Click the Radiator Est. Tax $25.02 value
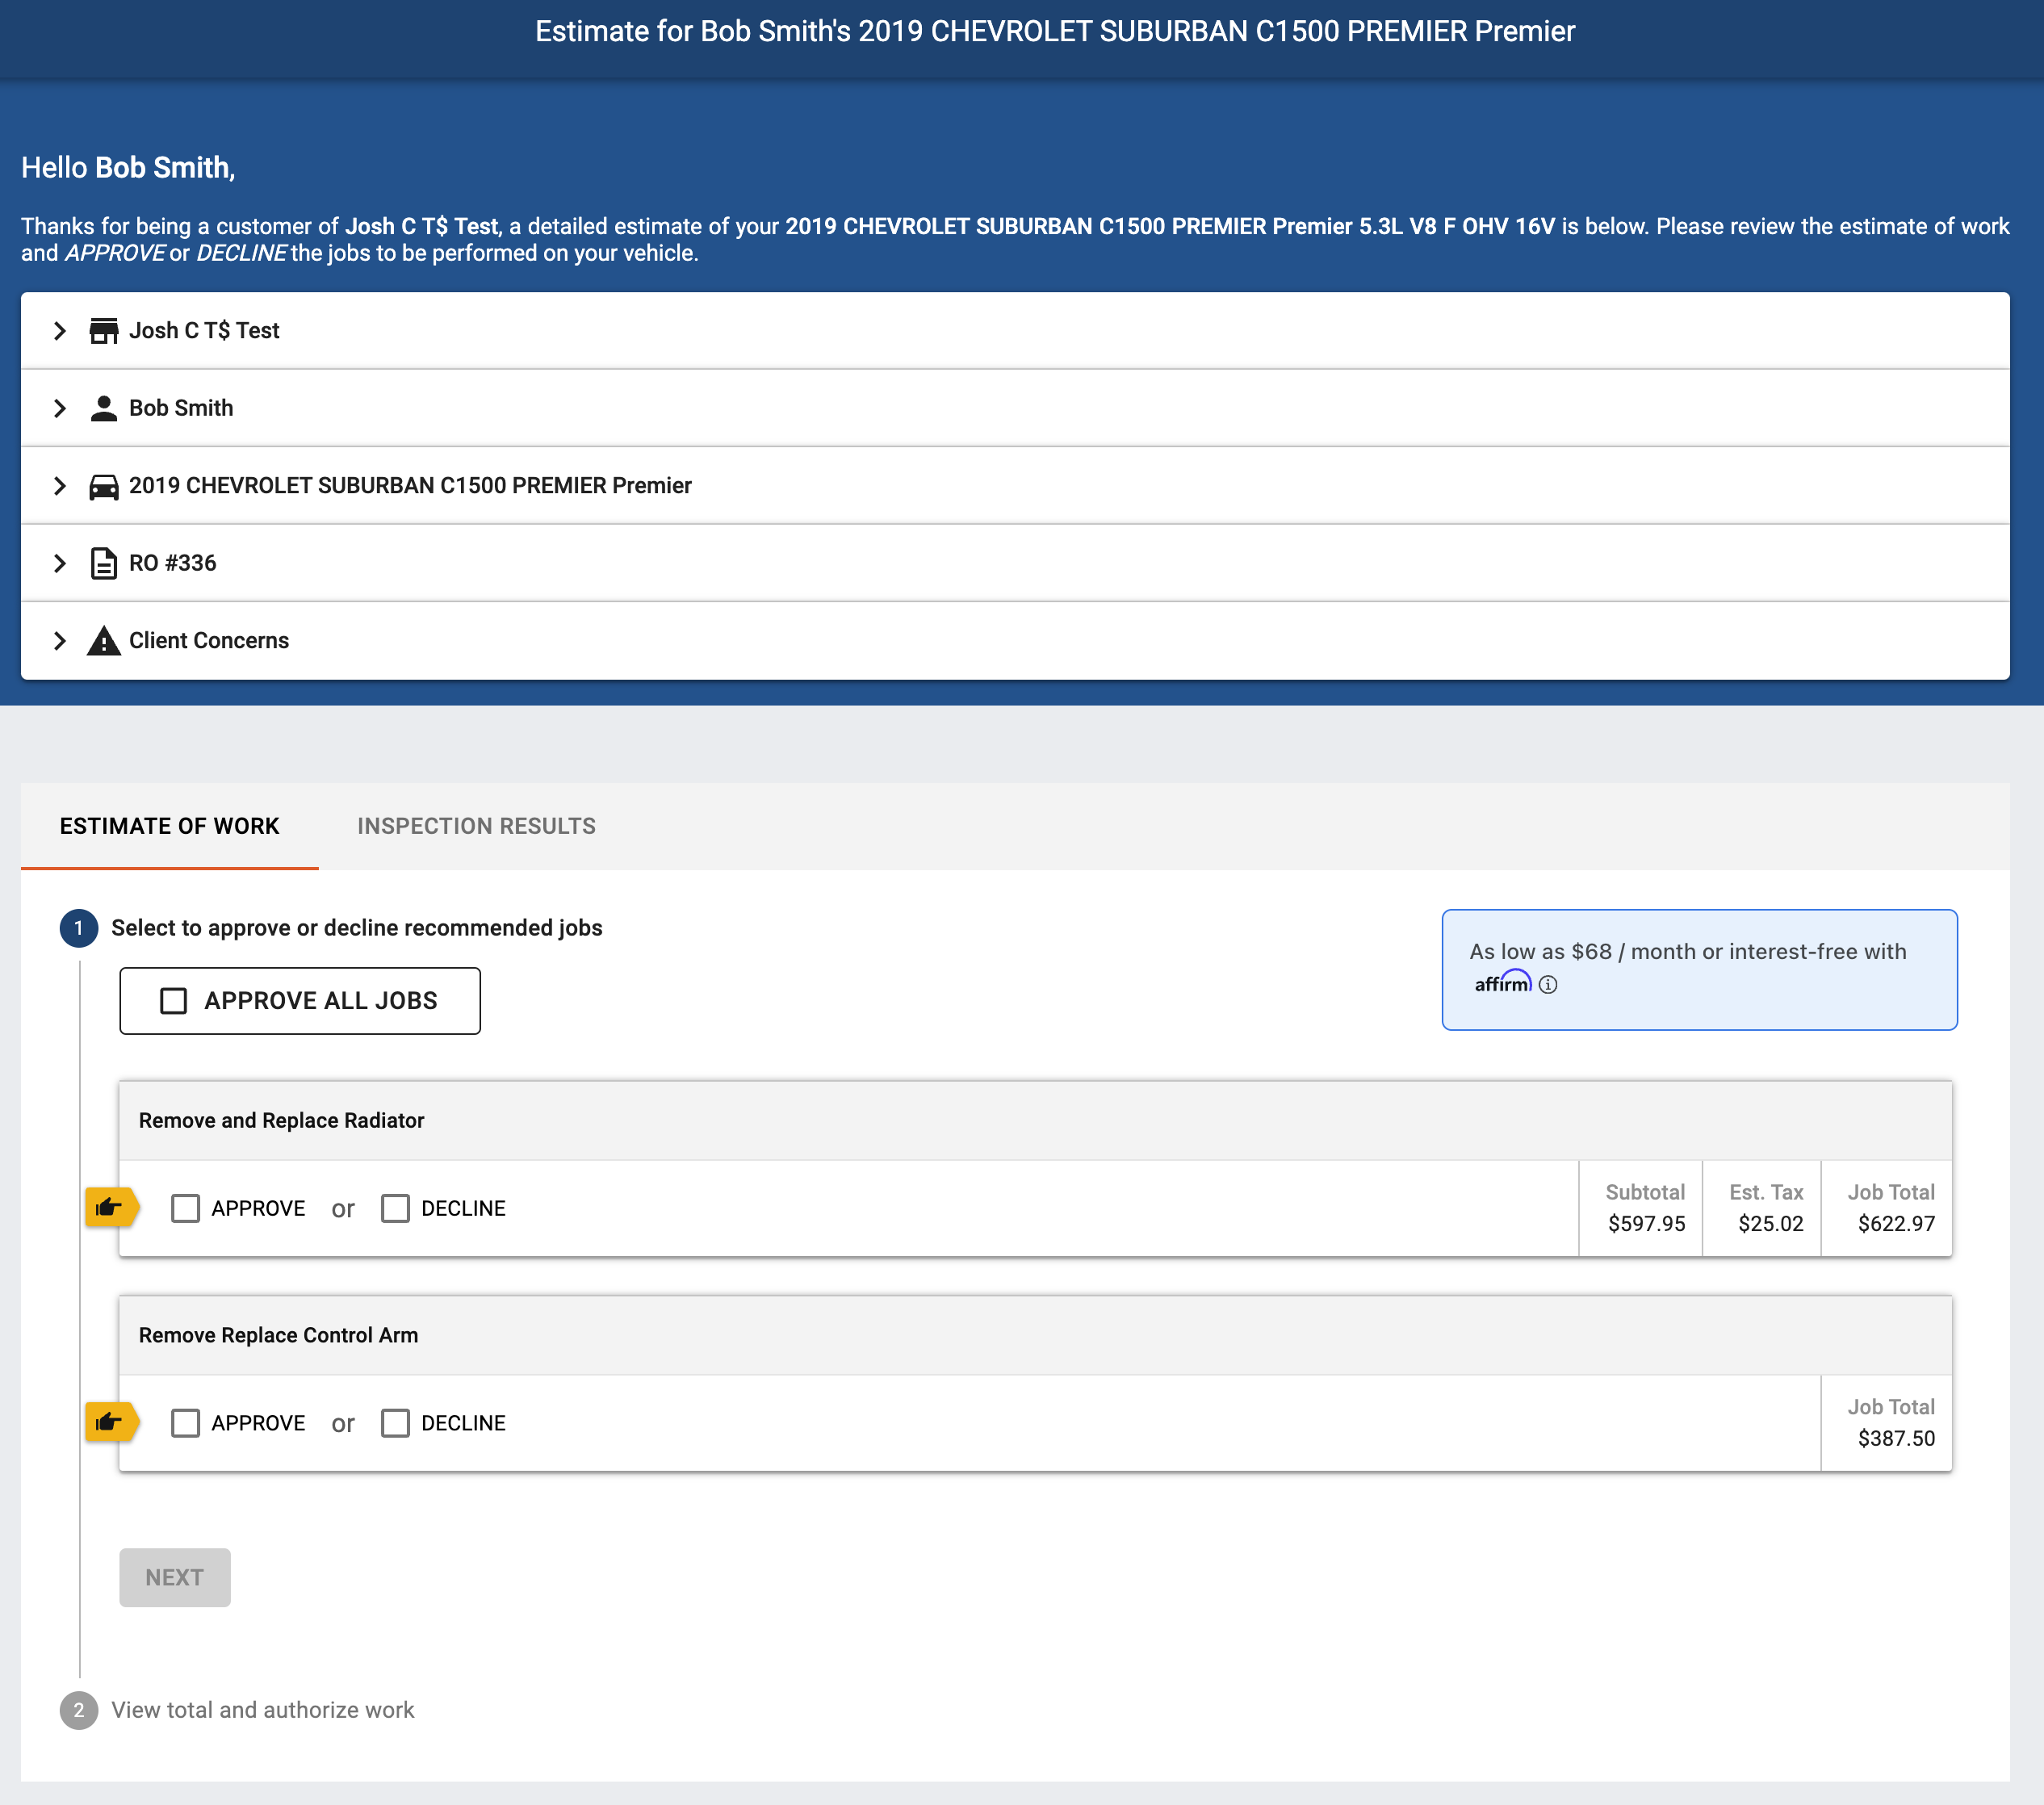Screen dimensions: 2044x1805 pos(1770,1224)
